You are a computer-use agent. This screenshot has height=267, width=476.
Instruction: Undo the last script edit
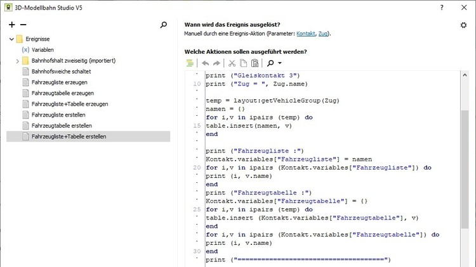point(205,63)
